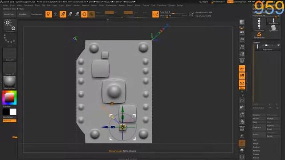Open the MatCap Gray material selector

[10, 83]
